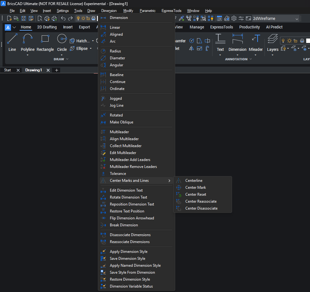The height and width of the screenshot is (292, 310).
Task: Click the BricsCAD application logo button
Action: [x=8, y=27]
